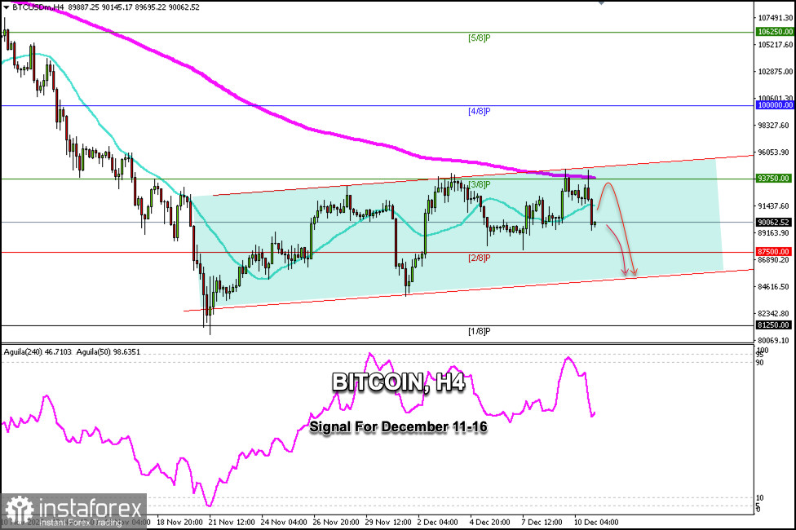Click the BITCOIN, H4 title text

click(399, 382)
